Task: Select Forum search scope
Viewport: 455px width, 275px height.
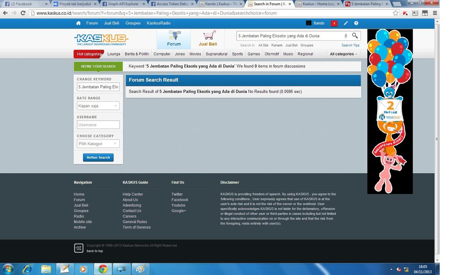Action: click(x=277, y=45)
